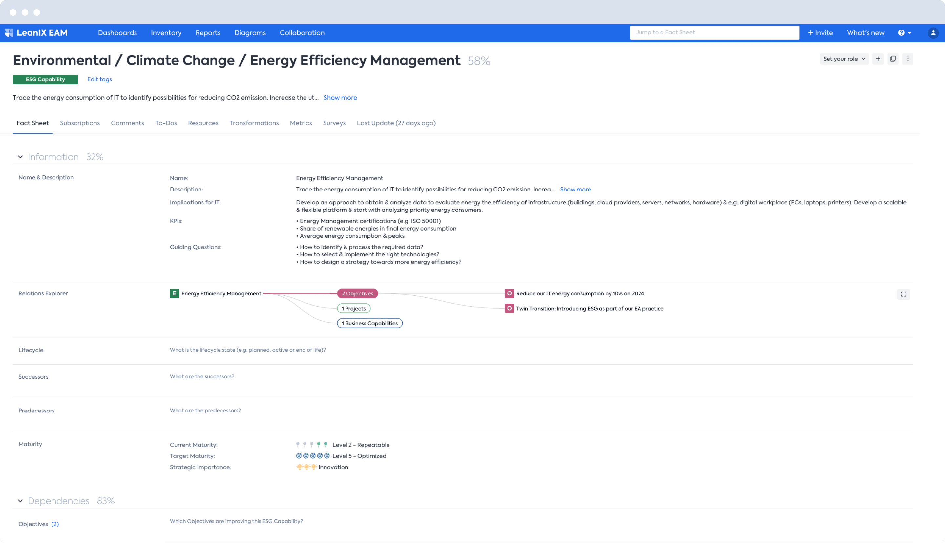Click the Innovation importance value
This screenshot has width=945, height=543.
point(333,467)
